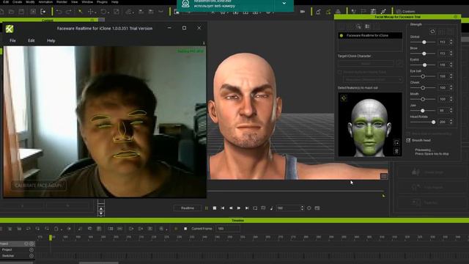Click the Calibrate Face Again button
Viewport: 469px width, 264px height.
click(38, 186)
